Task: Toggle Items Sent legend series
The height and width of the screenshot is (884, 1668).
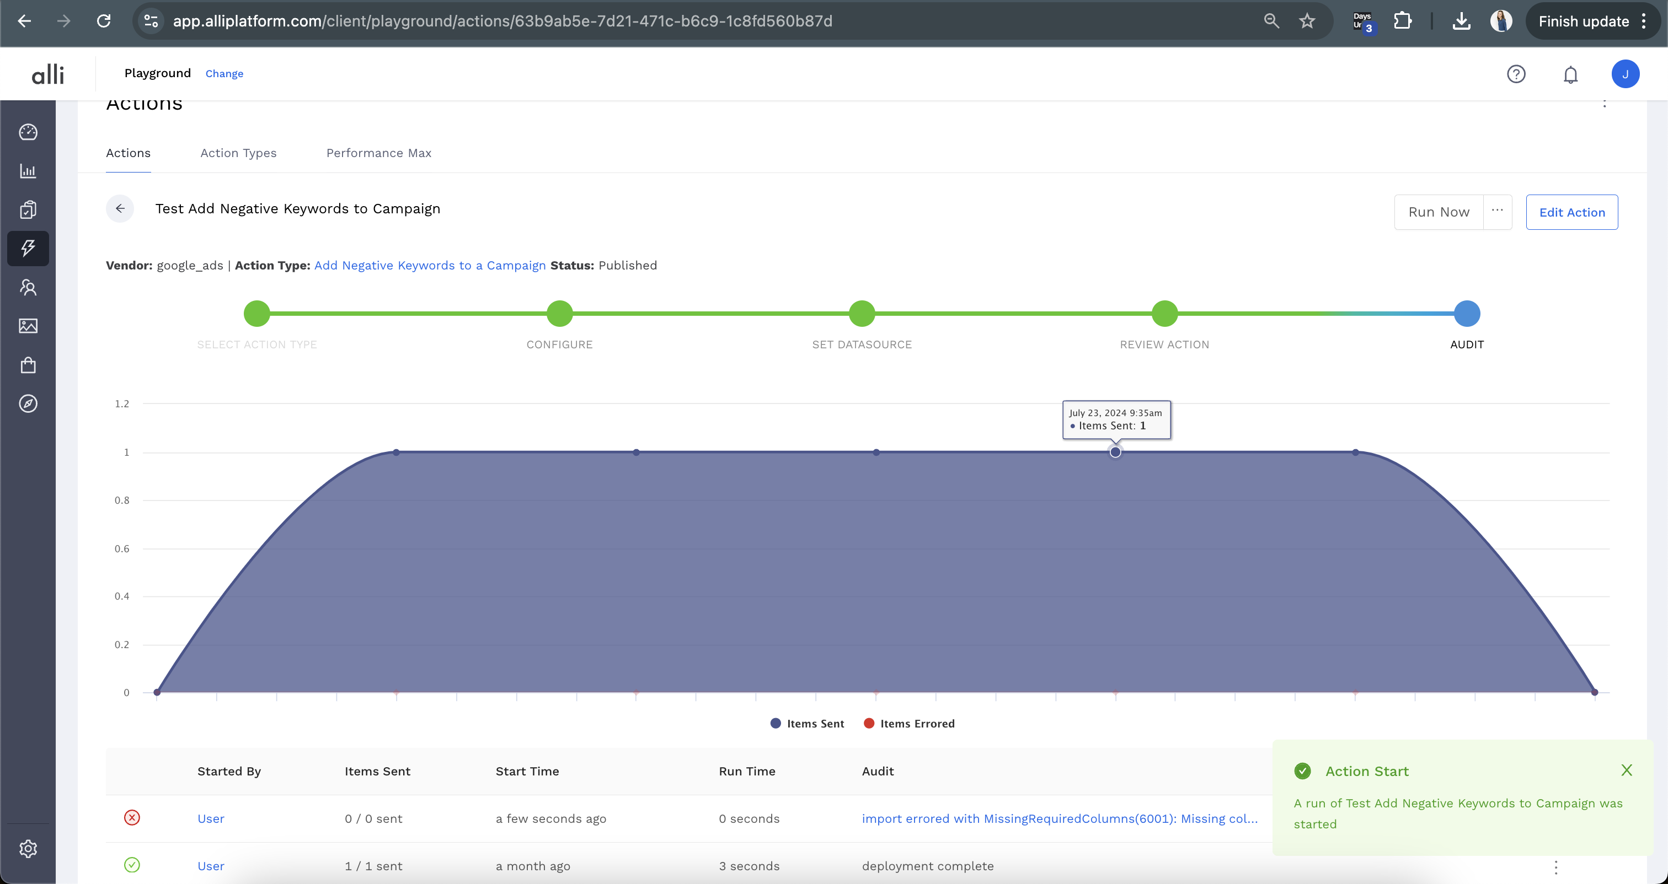Action: tap(807, 724)
